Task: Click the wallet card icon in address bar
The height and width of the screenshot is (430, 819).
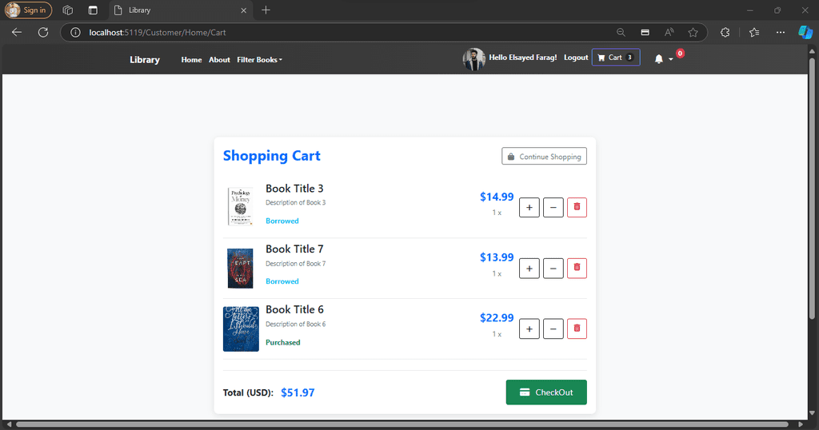Action: [x=645, y=32]
